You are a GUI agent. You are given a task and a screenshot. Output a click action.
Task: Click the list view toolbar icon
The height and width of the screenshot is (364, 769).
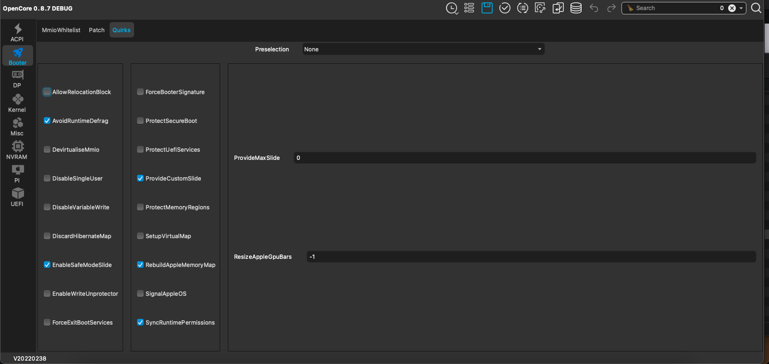(469, 8)
